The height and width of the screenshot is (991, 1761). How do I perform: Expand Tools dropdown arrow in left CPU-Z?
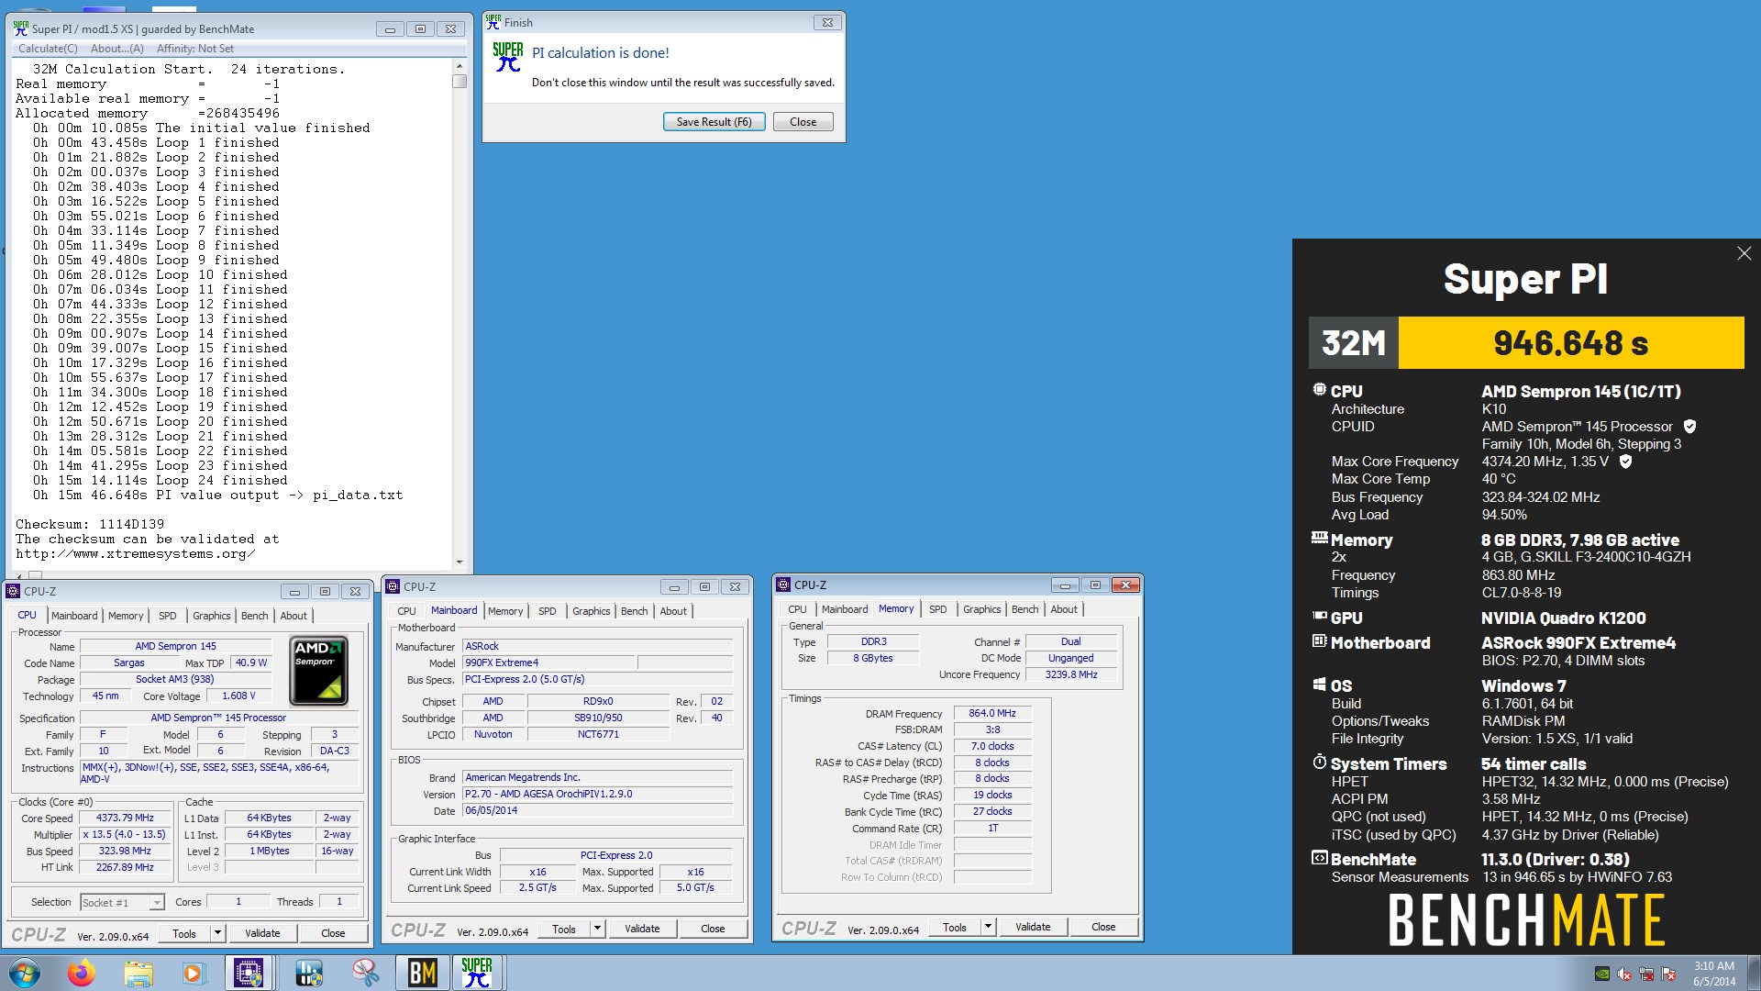tap(217, 933)
